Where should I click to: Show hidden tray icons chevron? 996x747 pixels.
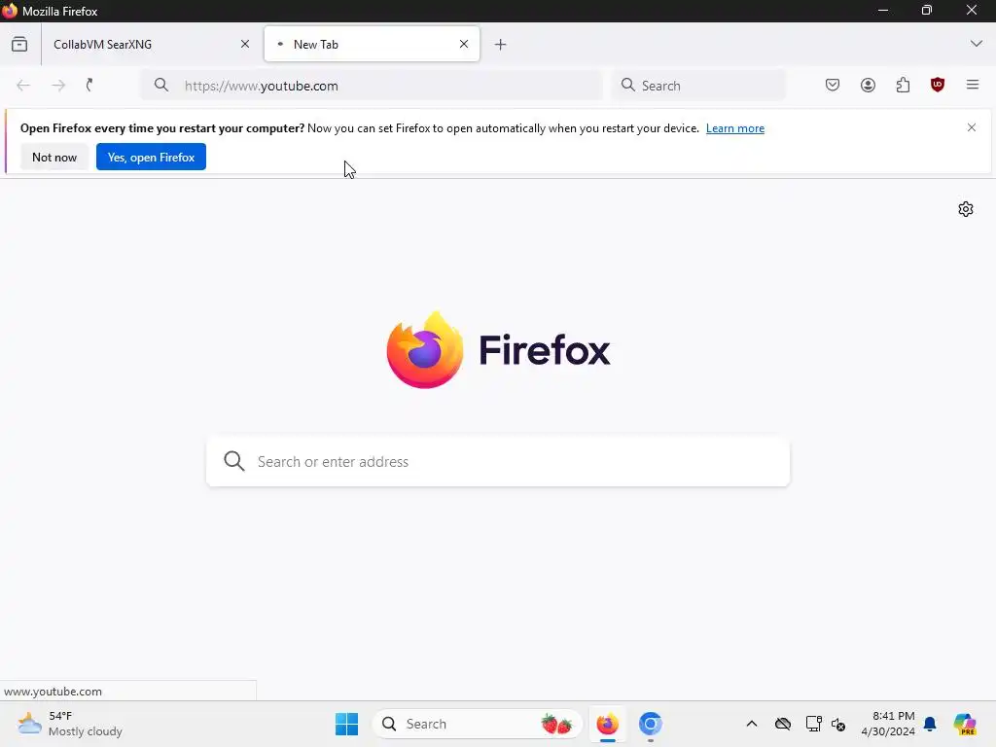tap(752, 724)
